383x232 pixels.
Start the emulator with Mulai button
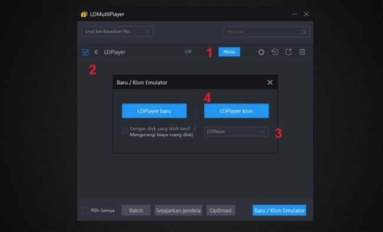point(229,52)
